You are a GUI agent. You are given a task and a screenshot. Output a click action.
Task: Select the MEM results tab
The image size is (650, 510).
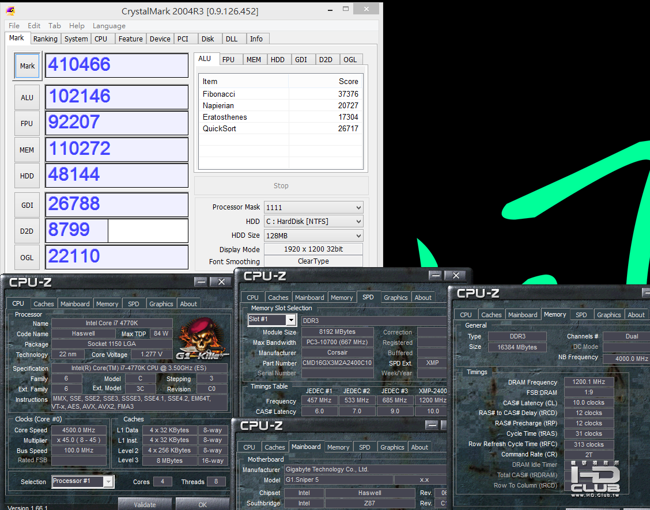[254, 60]
